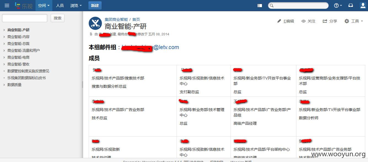Open the 浏览 dropdown menu
This screenshot has width=368, height=162.
[76, 5]
